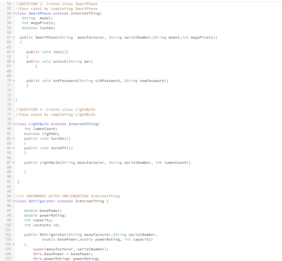Collapse the unlock method body
Viewport: 282px width, 261px height.
pos(13,61)
